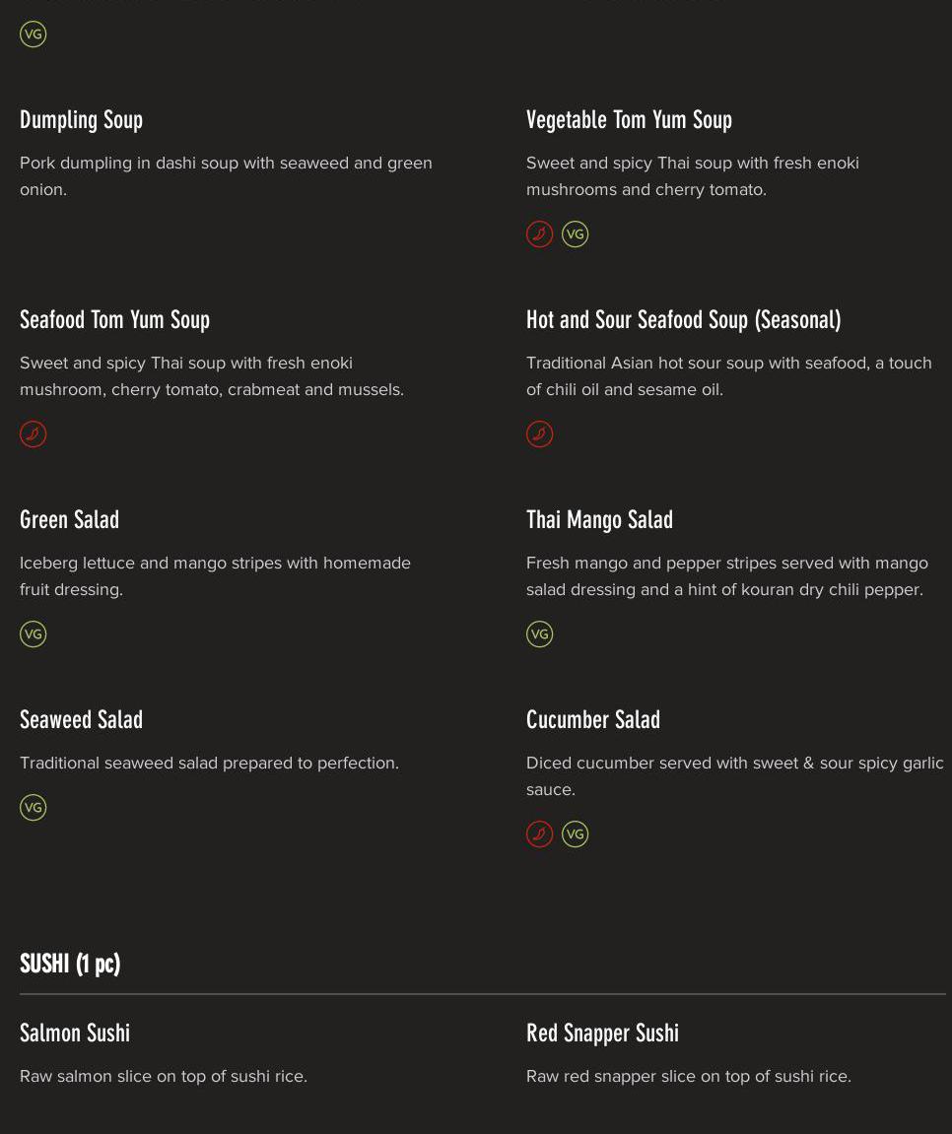Click the SUSHI (1 pc) section heading
This screenshot has width=952, height=1134.
point(70,964)
